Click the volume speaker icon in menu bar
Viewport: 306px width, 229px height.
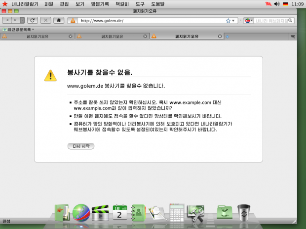tap(276, 4)
